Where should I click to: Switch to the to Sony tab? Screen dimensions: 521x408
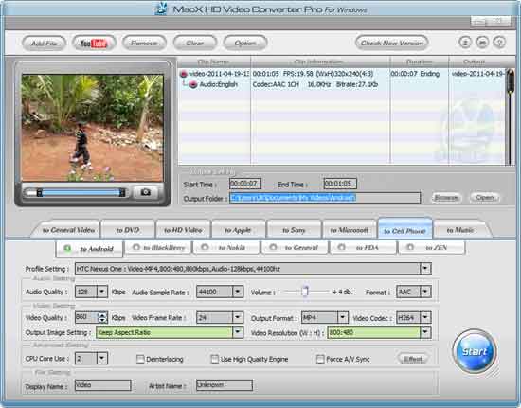pyautogui.click(x=294, y=230)
